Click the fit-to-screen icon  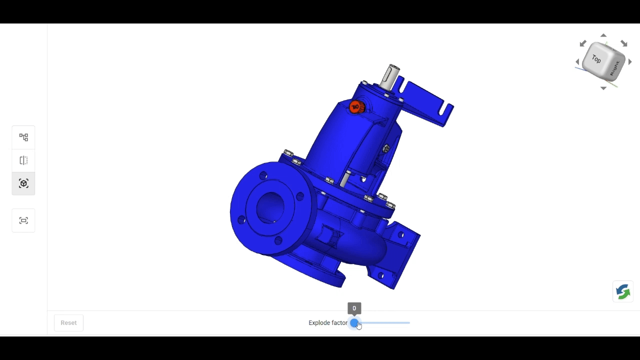[23, 220]
